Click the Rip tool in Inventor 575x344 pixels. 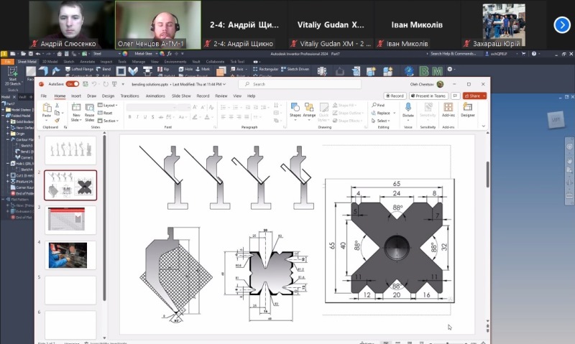163,69
